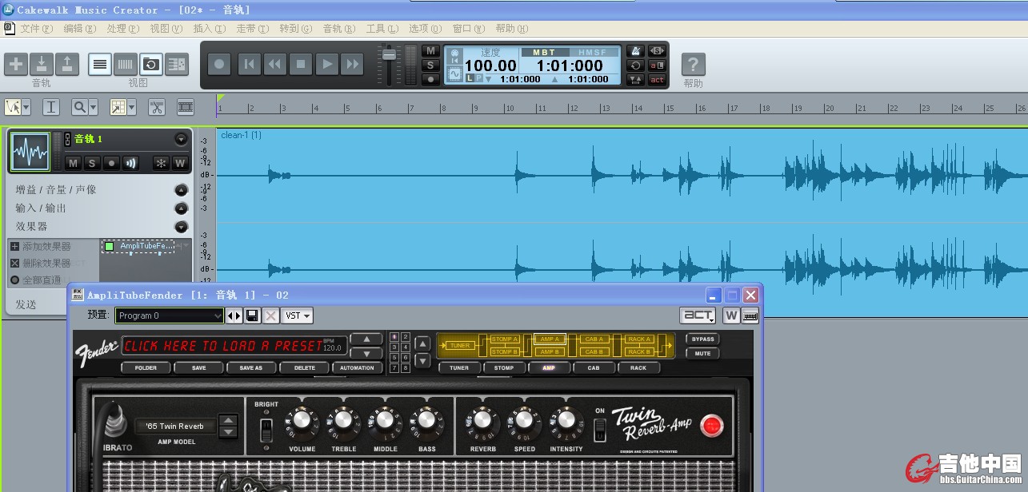The image size is (1028, 492).
Task: Select the zoom magnifier tool
Action: (x=79, y=107)
